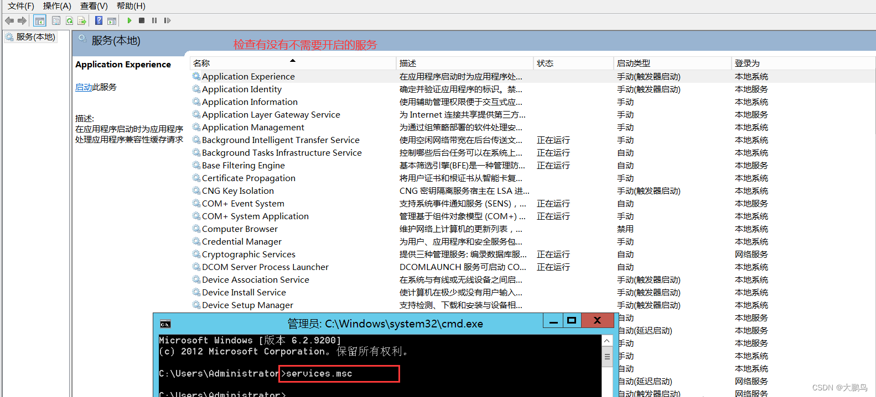
Task: Maximize the cmd.exe window
Action: 572,321
